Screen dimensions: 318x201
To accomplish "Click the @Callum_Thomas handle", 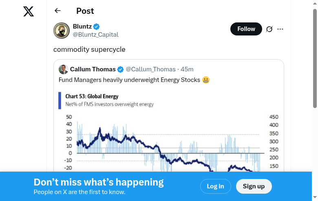I will coord(150,69).
